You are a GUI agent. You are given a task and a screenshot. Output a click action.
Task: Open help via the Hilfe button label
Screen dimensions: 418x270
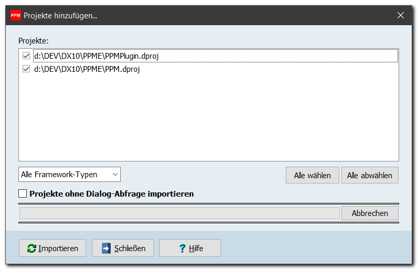point(196,249)
